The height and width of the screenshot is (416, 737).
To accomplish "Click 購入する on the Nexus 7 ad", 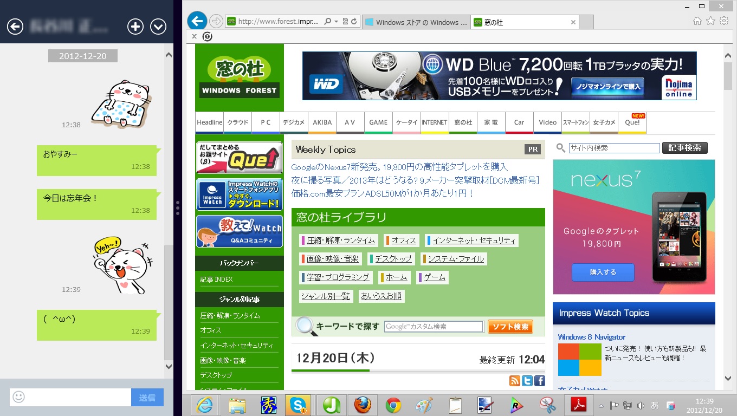I will click(x=603, y=272).
